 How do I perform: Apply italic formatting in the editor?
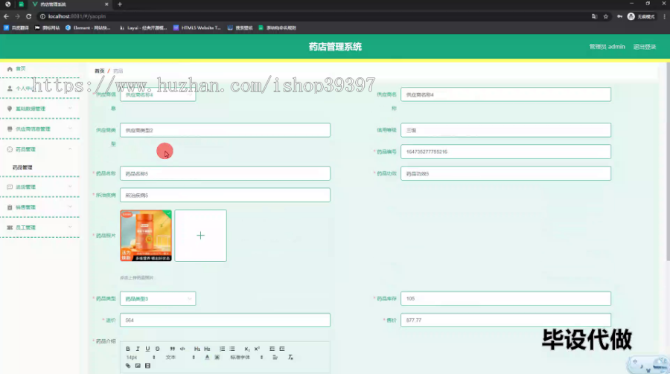138,349
